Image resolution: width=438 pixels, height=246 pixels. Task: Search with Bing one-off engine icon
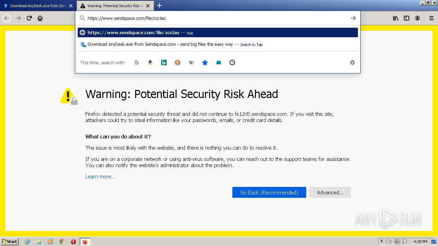tap(164, 63)
